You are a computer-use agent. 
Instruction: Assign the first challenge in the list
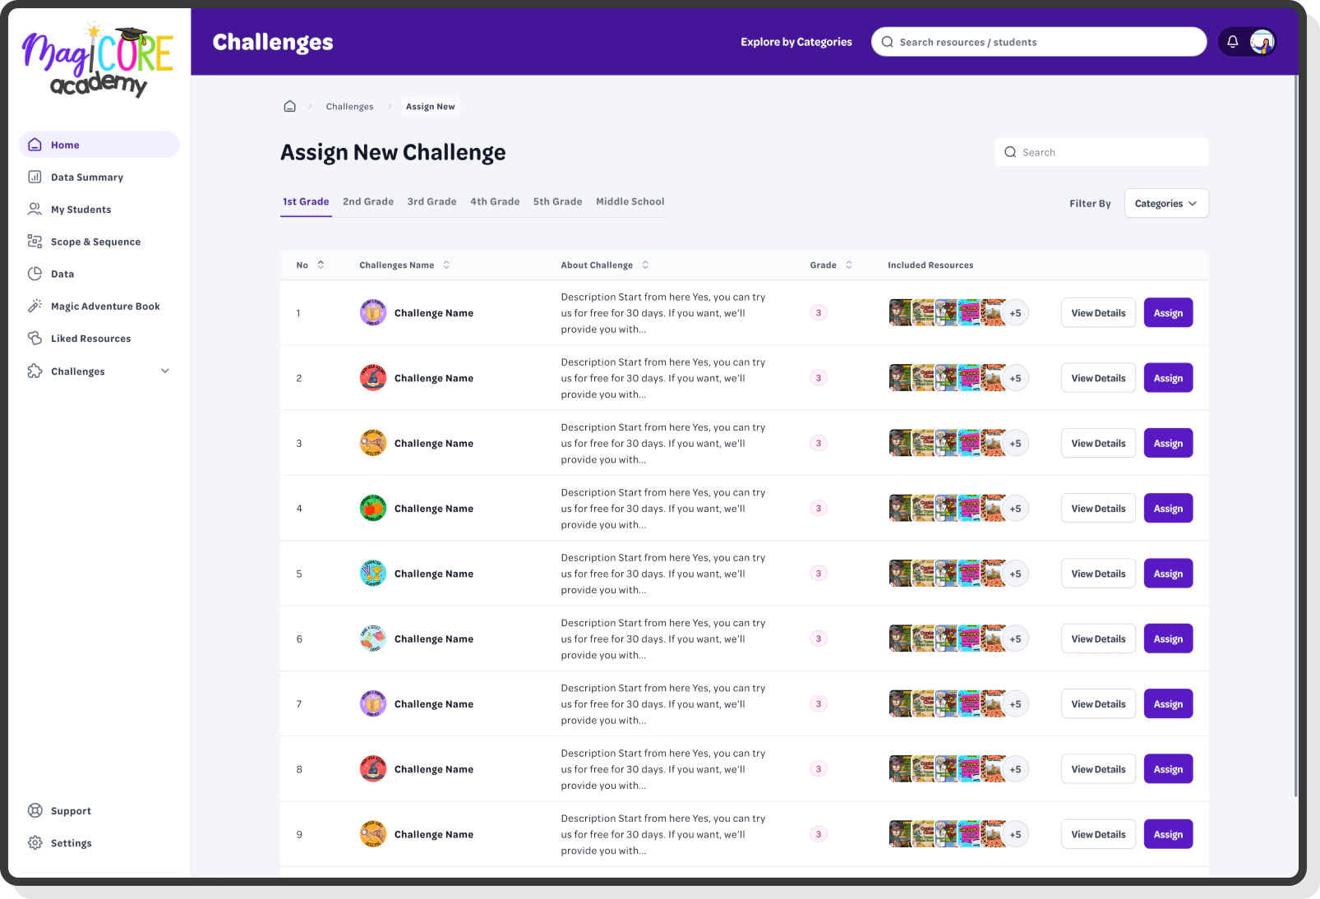pyautogui.click(x=1168, y=312)
